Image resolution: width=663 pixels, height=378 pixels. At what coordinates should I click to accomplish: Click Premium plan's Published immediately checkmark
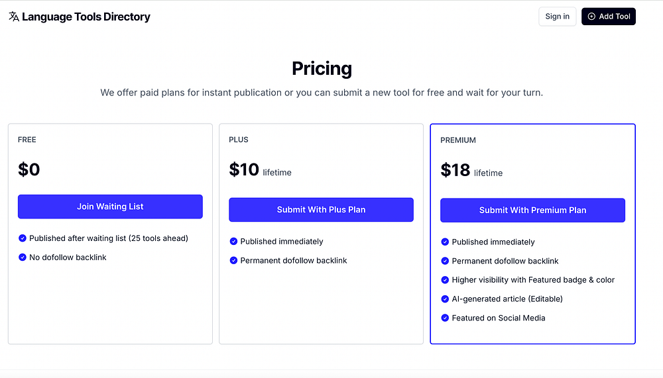[445, 242]
